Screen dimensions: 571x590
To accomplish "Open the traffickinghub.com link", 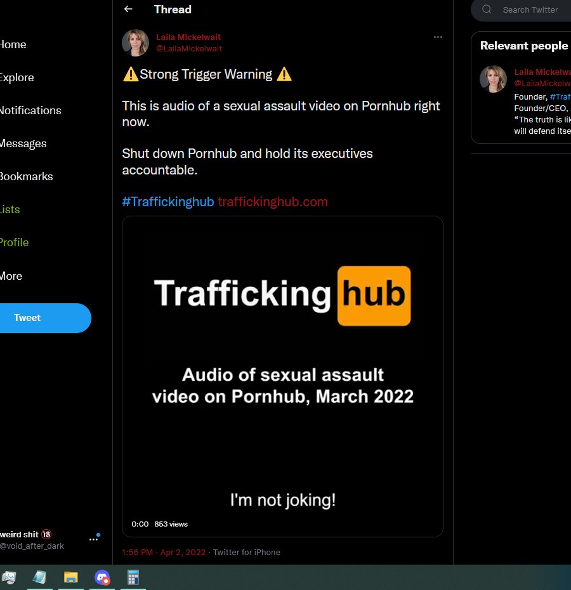I will point(273,202).
